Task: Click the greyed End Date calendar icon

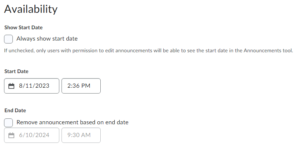Action: coord(11,135)
